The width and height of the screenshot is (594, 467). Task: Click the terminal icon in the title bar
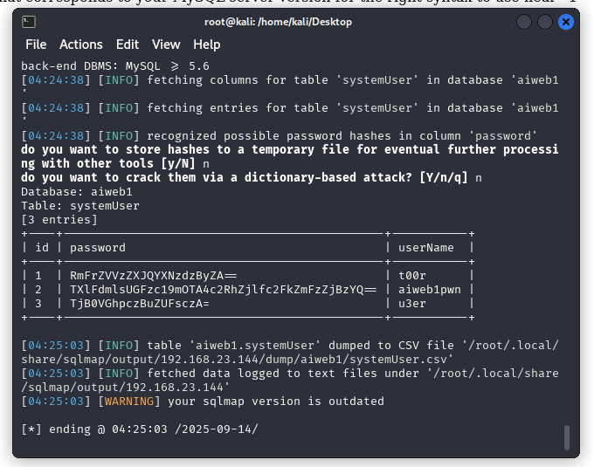(29, 21)
